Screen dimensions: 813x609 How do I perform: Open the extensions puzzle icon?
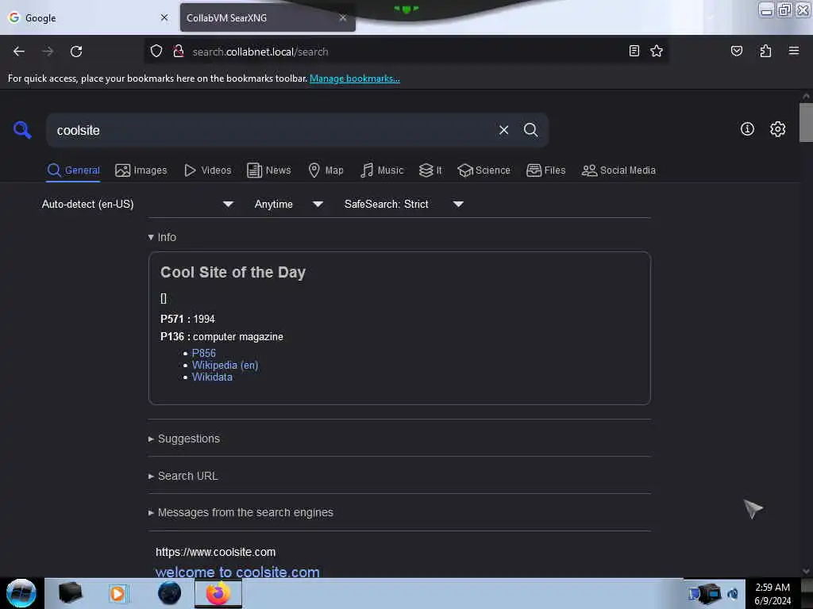tap(765, 51)
